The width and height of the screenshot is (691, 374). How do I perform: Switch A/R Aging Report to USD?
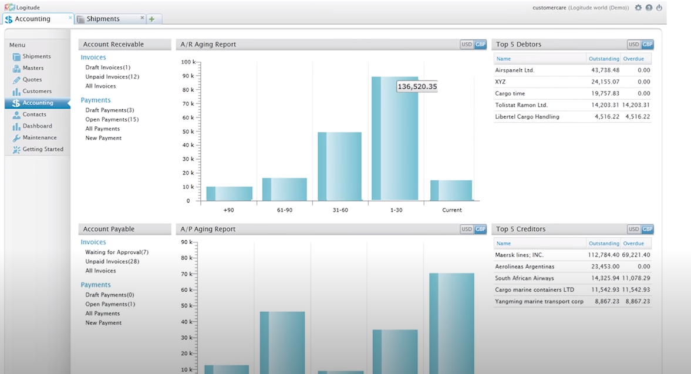467,44
